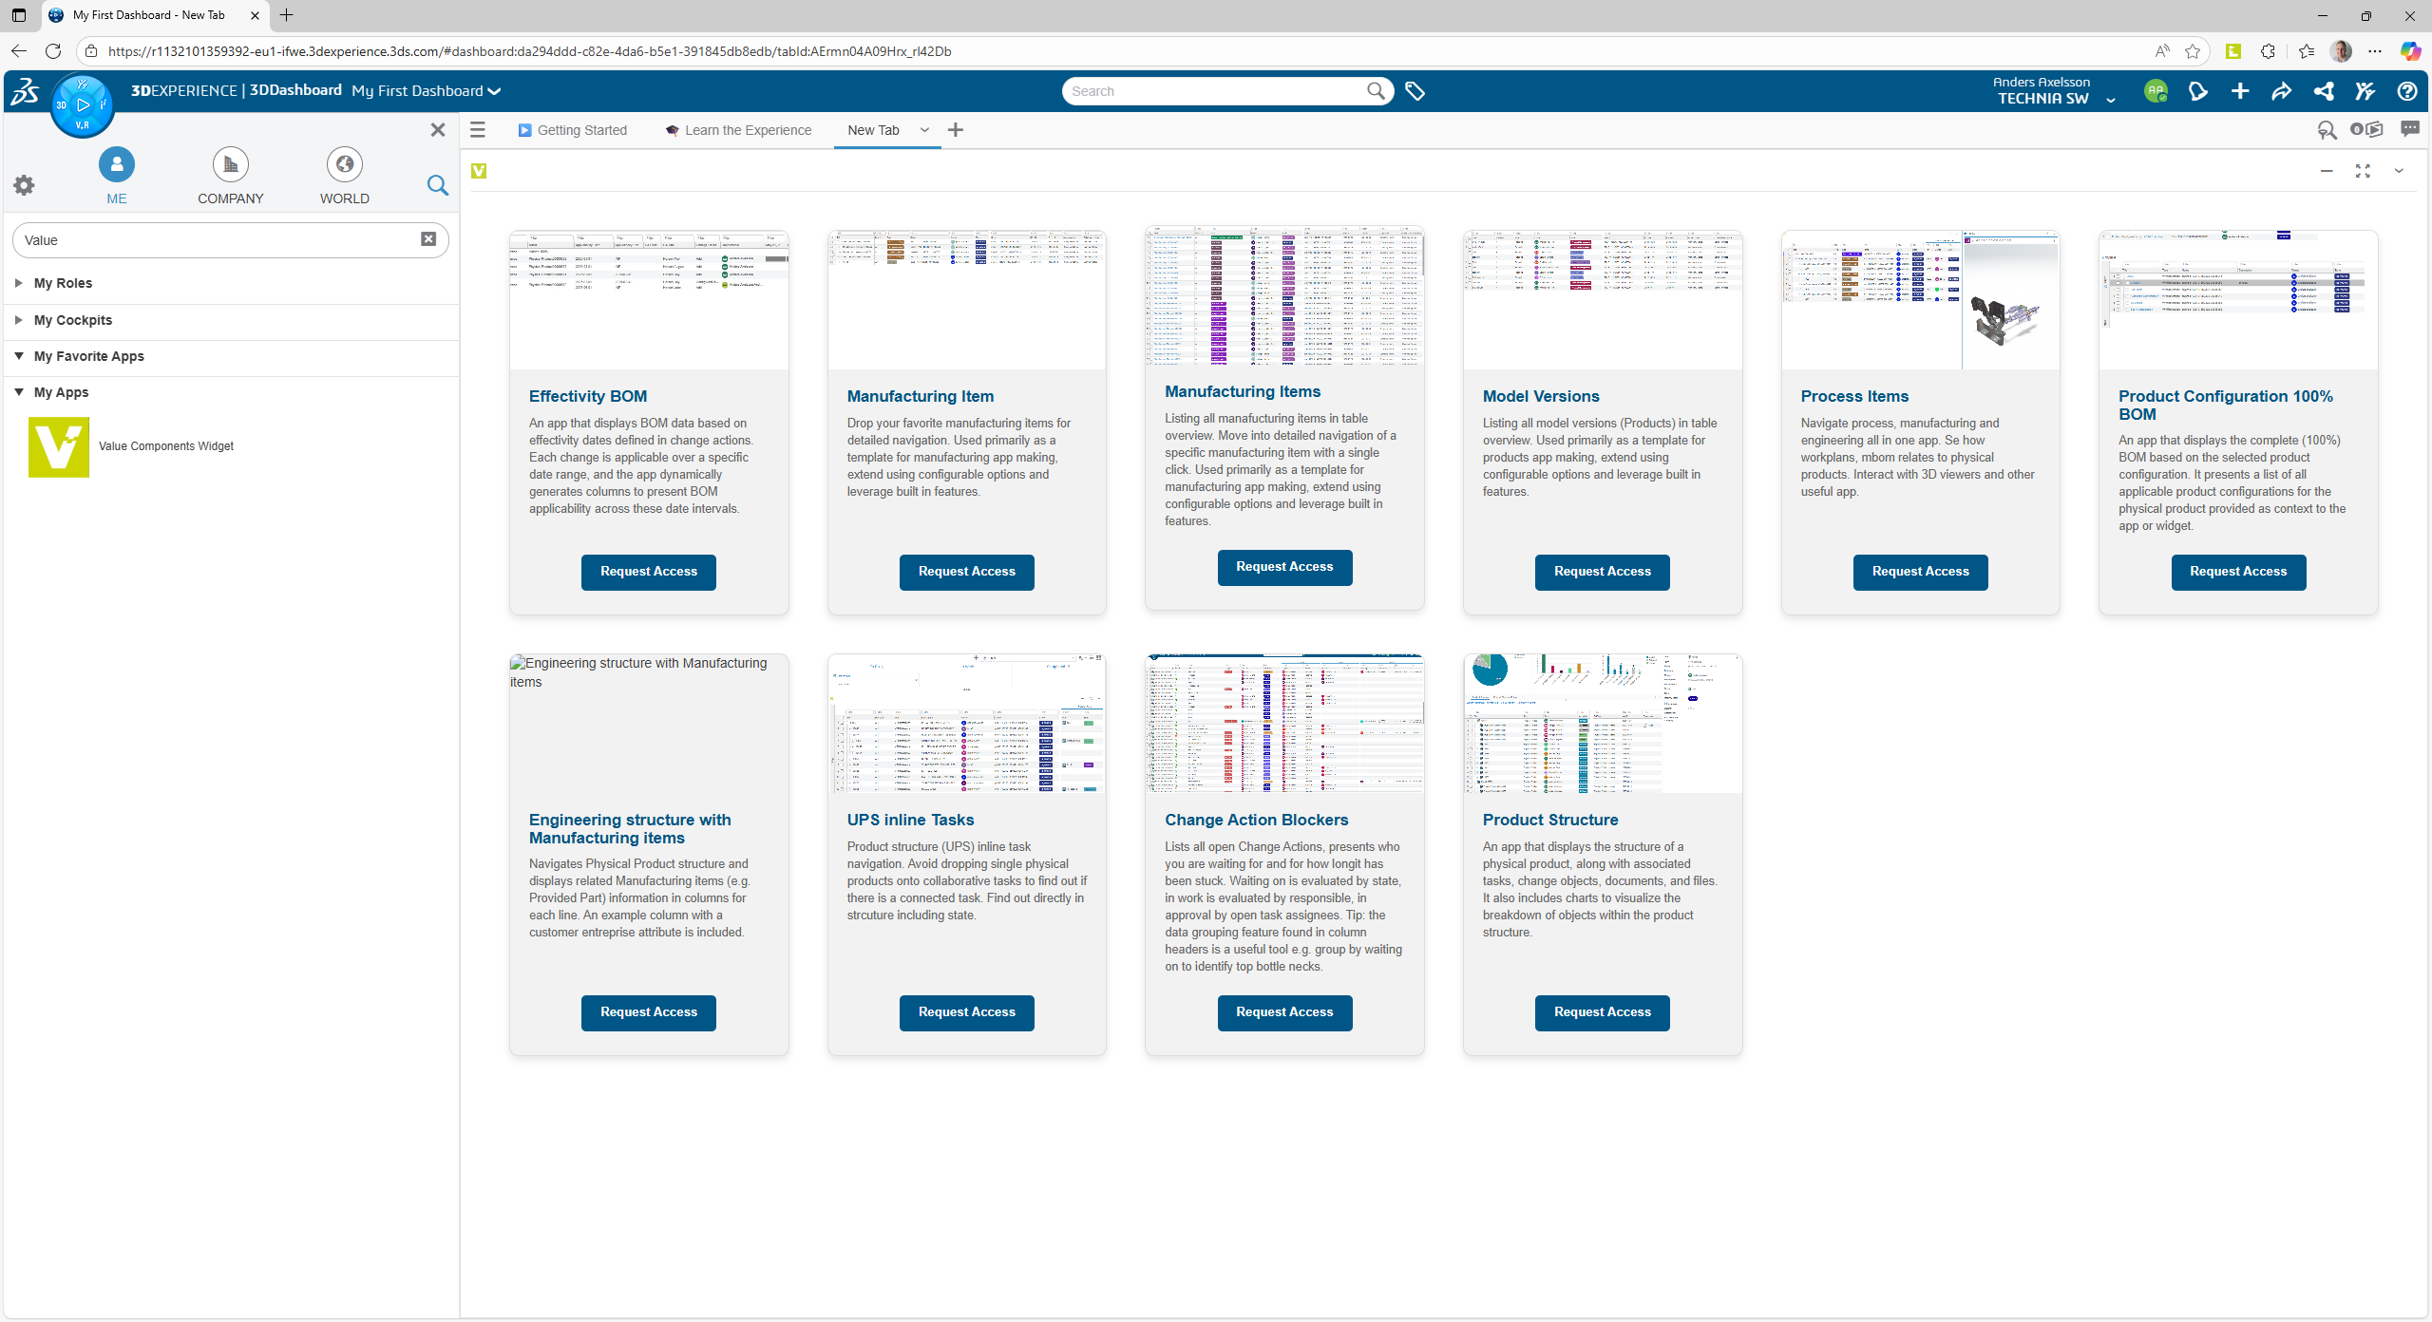Open Copilot in the browser toolbar
The width and height of the screenshot is (2432, 1322).
point(2410,51)
